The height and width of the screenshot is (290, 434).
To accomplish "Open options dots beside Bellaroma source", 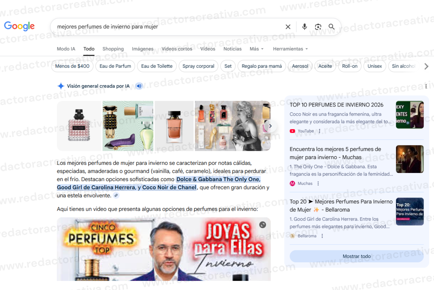I will [x=322, y=236].
